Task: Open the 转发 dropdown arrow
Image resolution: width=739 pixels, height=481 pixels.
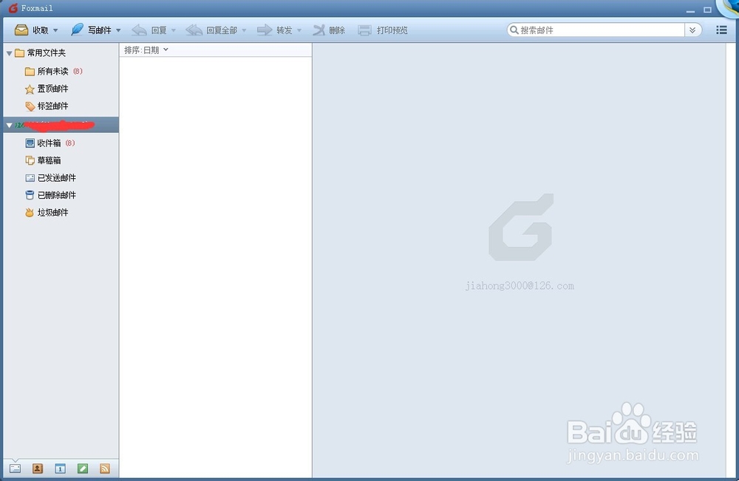Action: coord(299,30)
